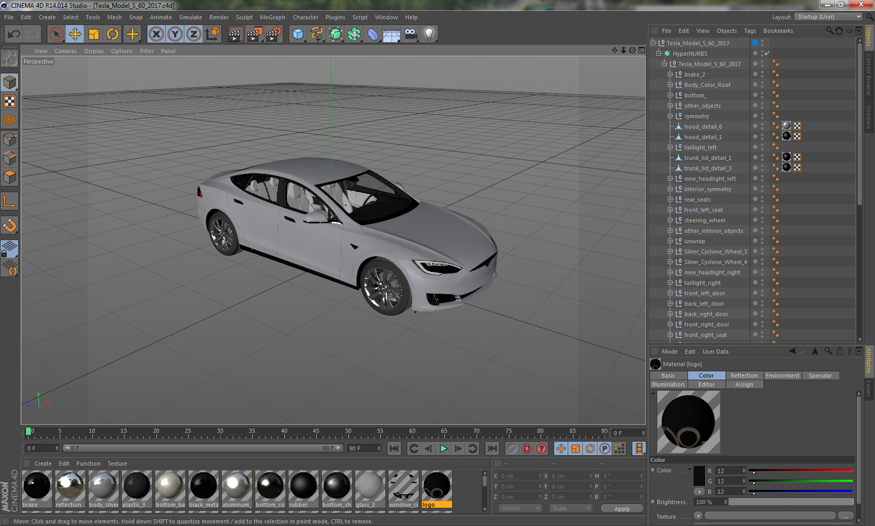Toggle X axis lock

[156, 34]
